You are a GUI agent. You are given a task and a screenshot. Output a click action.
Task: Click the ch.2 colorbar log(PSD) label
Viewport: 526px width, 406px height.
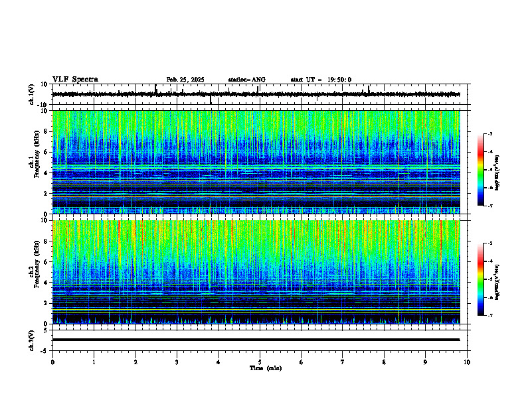point(497,283)
